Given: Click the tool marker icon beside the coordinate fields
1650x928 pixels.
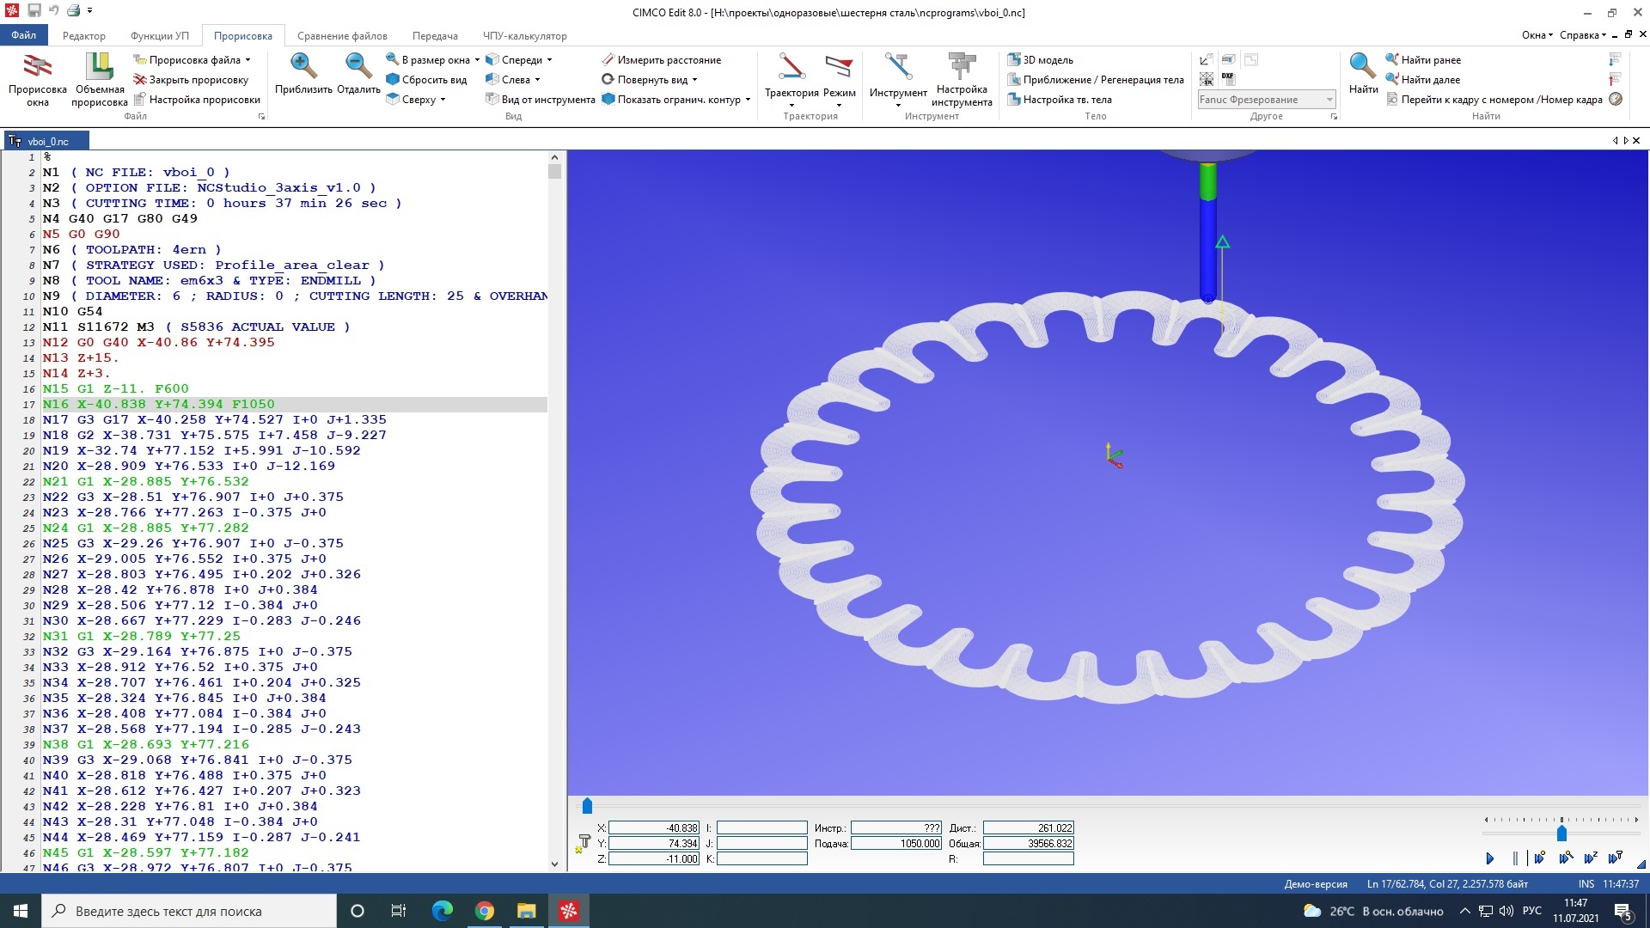Looking at the screenshot, I should pyautogui.click(x=584, y=843).
